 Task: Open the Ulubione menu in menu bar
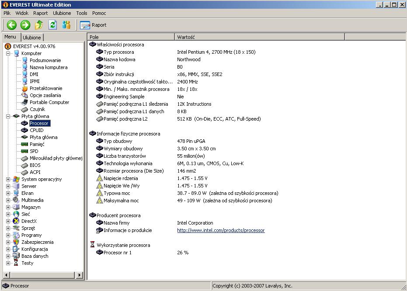point(62,13)
